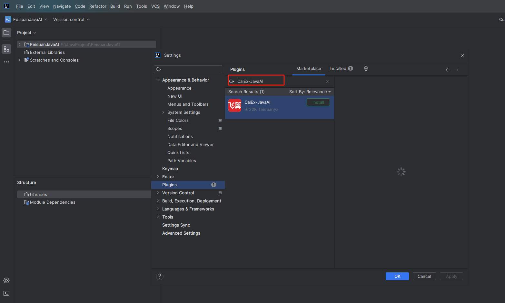Image resolution: width=505 pixels, height=303 pixels.
Task: Click the Version Control project-level icon
Action: point(220,193)
